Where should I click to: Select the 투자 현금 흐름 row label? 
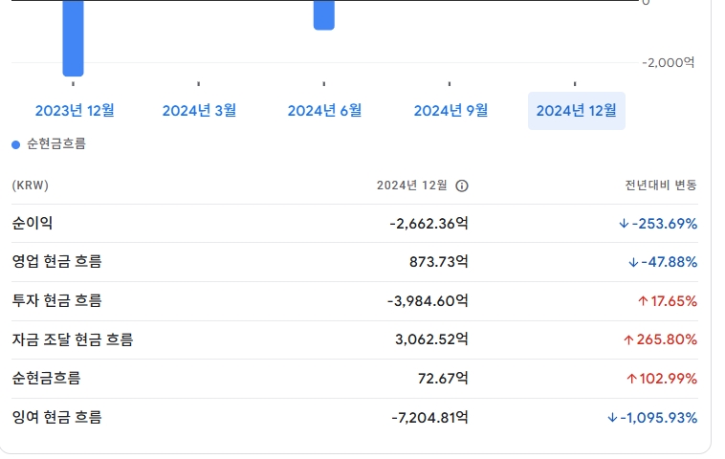[56, 301]
